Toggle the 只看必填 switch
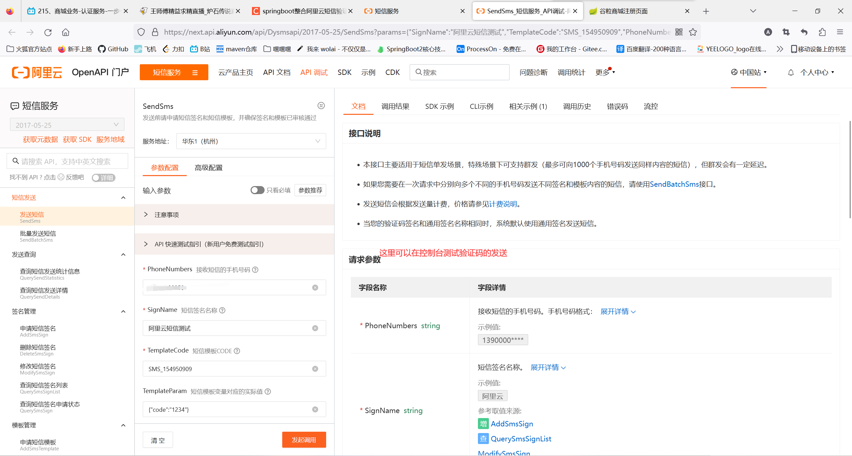Image resolution: width=852 pixels, height=456 pixels. 257,190
